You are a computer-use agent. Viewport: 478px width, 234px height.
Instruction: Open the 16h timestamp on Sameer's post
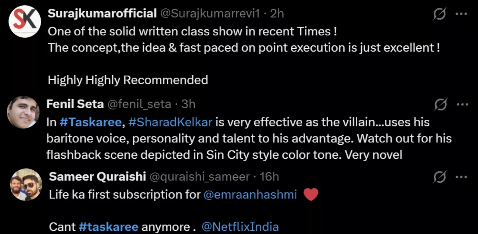coord(269,176)
